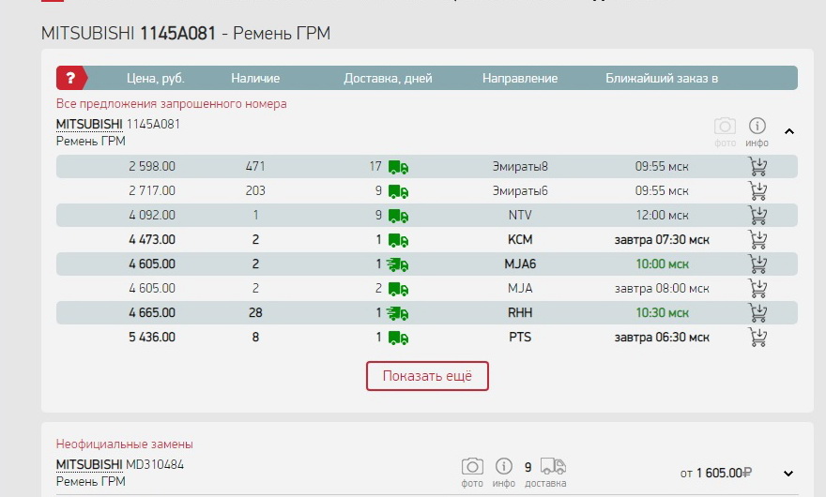Click the Наличие column header
Image resolution: width=826 pixels, height=497 pixels.
pos(255,79)
